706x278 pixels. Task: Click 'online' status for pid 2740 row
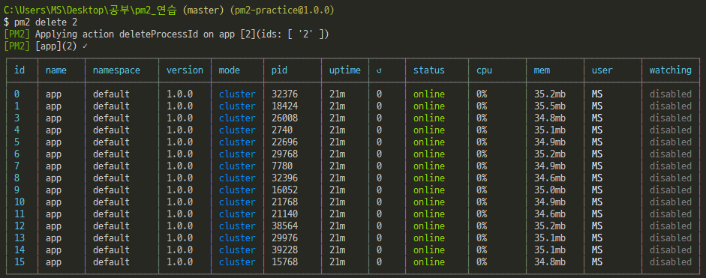point(428,130)
